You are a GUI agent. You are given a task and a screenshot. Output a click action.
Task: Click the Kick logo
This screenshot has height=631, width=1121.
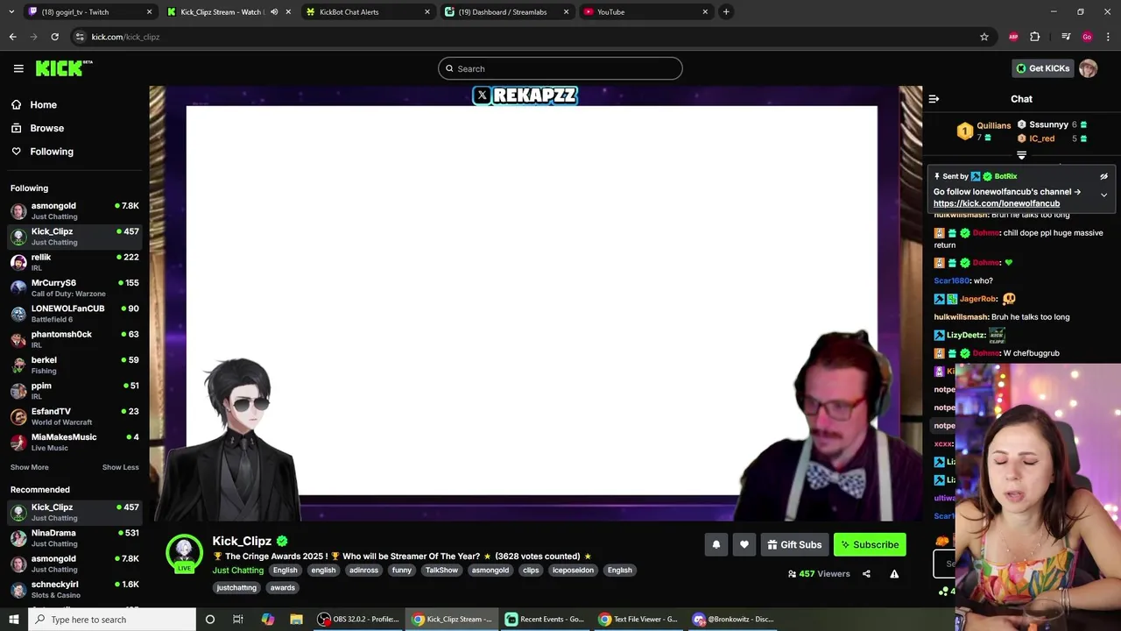(64, 68)
